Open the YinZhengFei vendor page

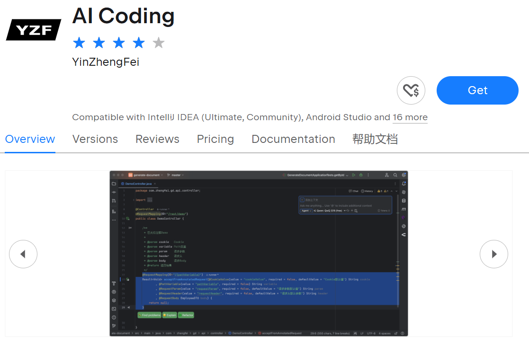tap(105, 62)
